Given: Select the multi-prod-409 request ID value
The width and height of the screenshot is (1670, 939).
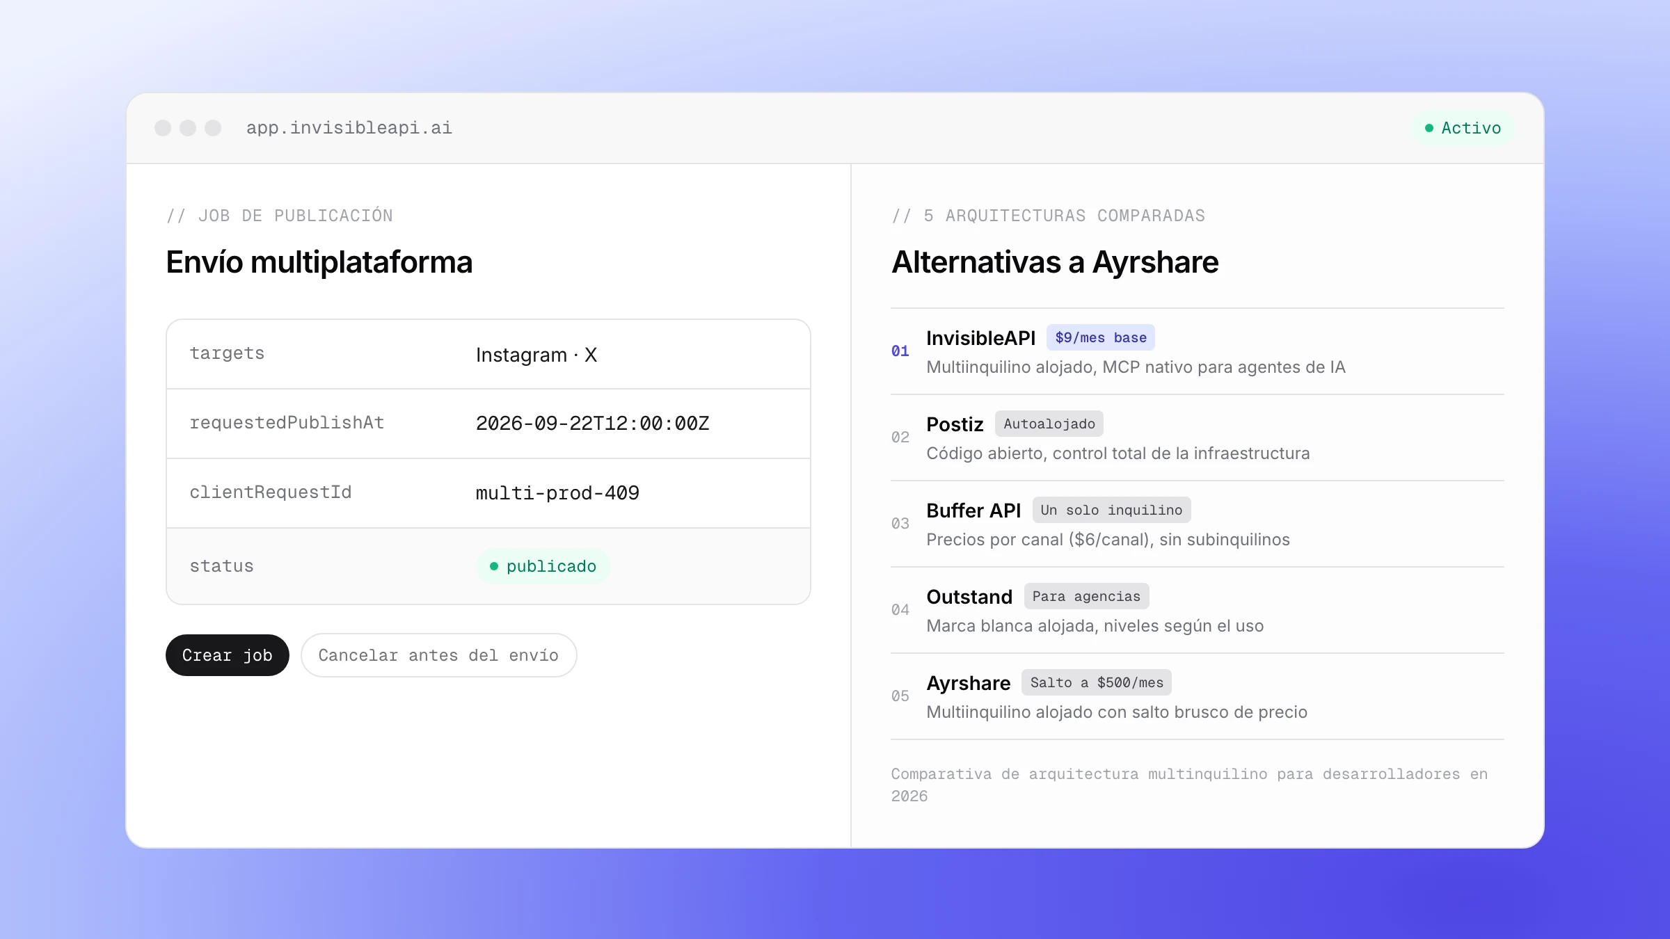Looking at the screenshot, I should click(x=557, y=493).
